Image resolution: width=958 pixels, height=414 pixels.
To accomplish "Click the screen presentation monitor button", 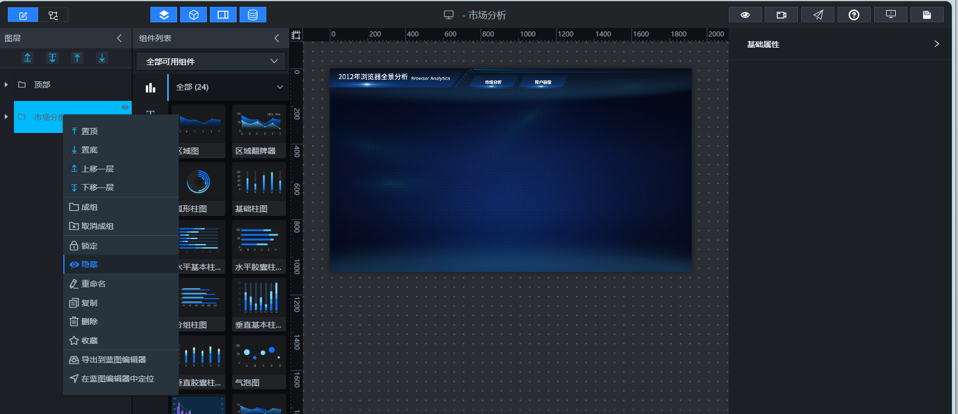I will pyautogui.click(x=890, y=15).
